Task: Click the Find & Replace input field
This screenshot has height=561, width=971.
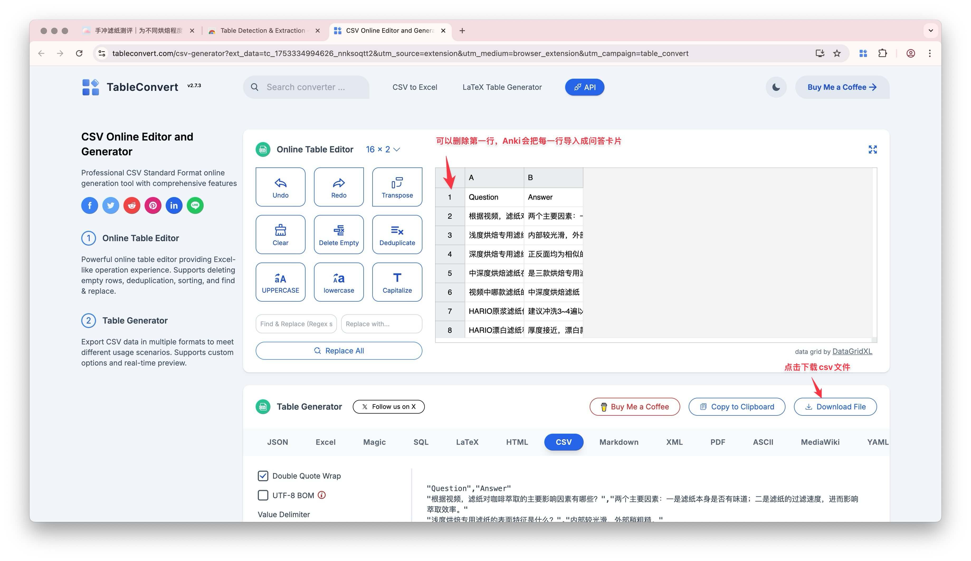Action: coord(296,324)
